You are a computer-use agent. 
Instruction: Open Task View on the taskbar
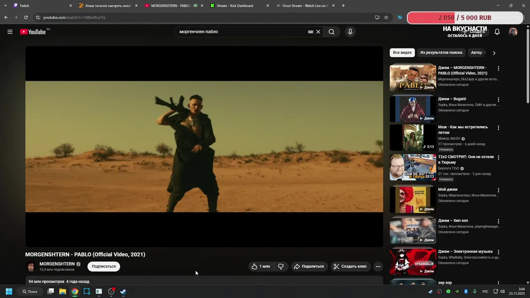[x=51, y=291]
